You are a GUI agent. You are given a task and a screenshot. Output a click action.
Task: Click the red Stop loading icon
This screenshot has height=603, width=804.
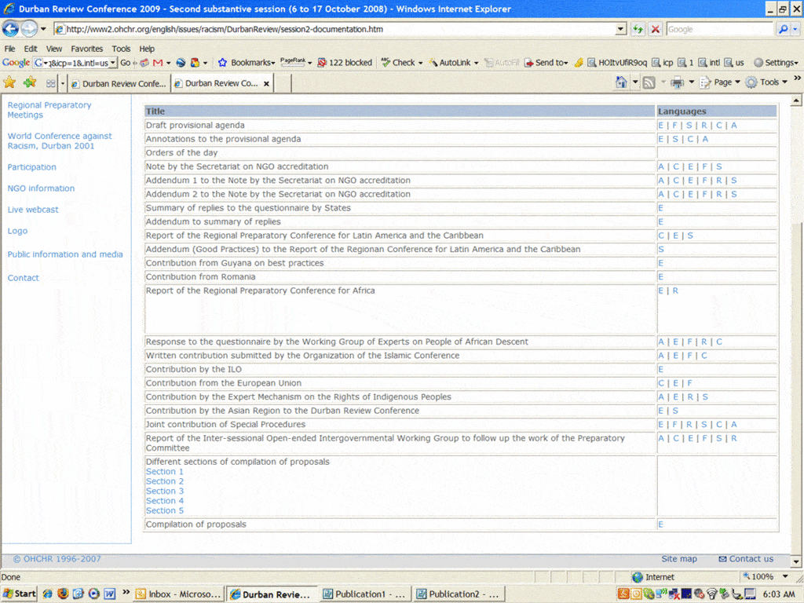tap(655, 29)
